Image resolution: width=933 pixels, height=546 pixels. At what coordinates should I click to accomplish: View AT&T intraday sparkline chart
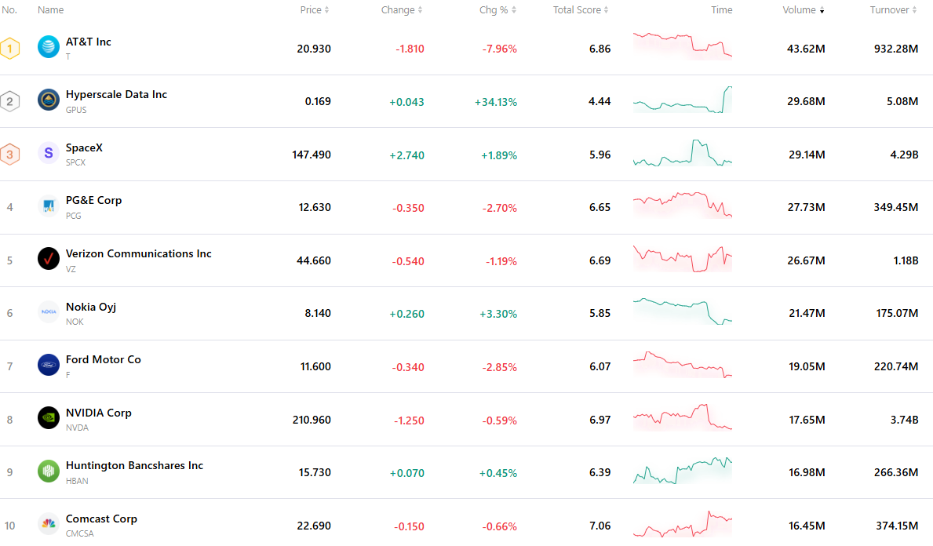(x=683, y=45)
